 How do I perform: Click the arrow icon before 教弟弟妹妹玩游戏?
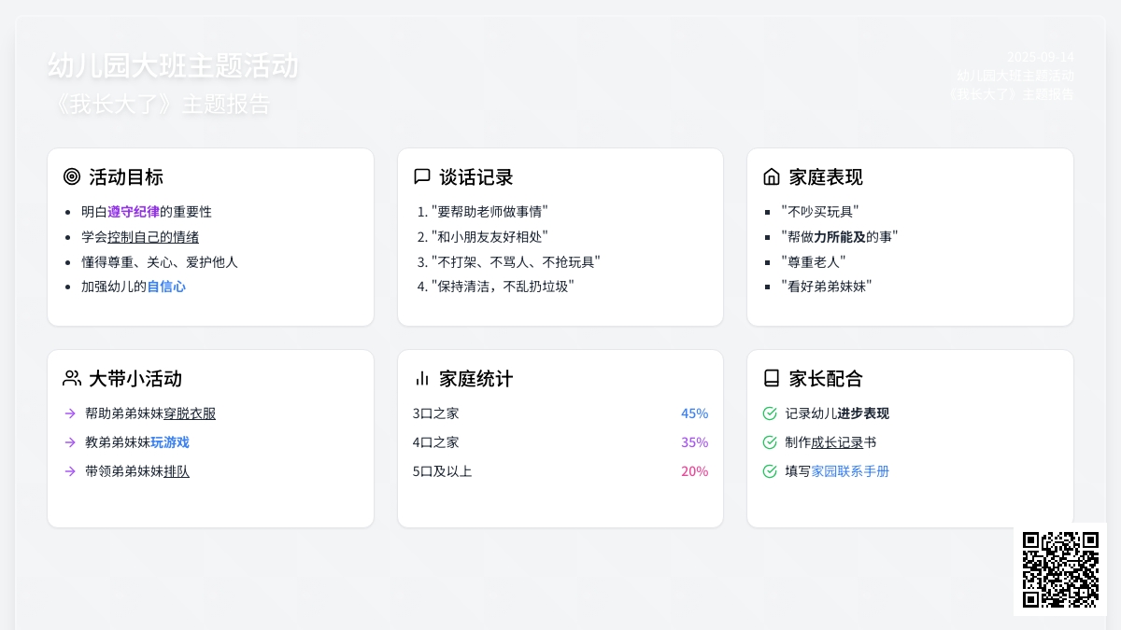point(70,442)
